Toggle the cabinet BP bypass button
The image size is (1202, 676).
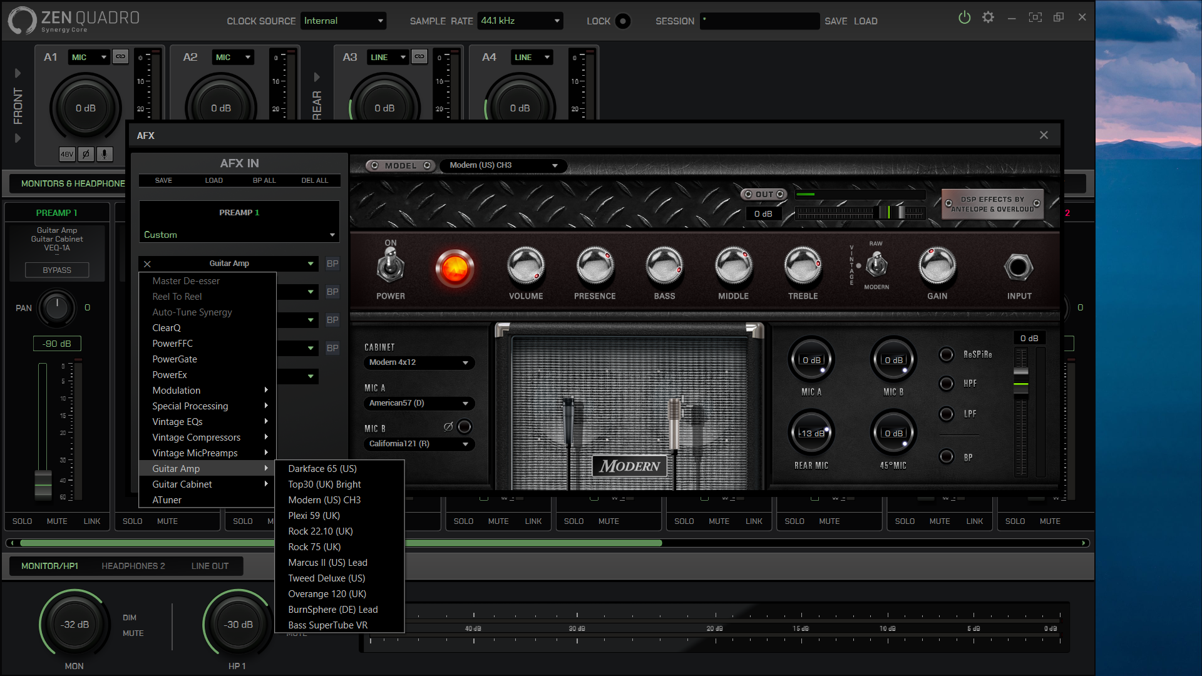click(947, 457)
